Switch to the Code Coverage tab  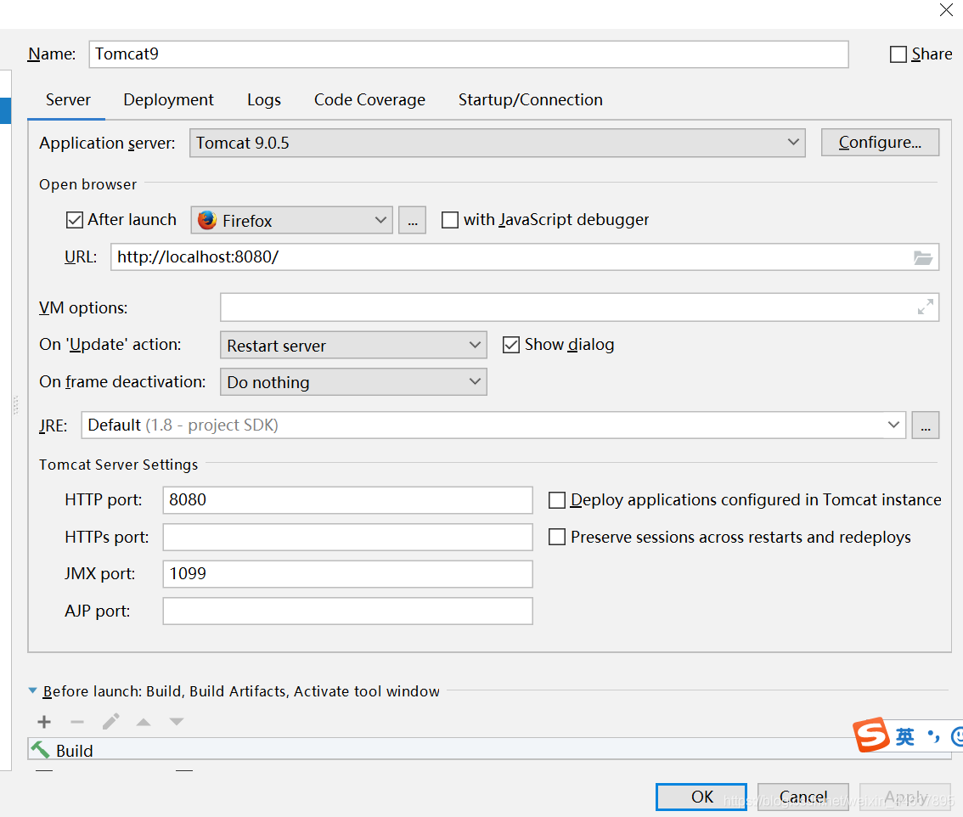[369, 99]
